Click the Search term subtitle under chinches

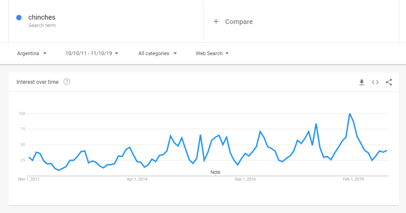pyautogui.click(x=42, y=25)
